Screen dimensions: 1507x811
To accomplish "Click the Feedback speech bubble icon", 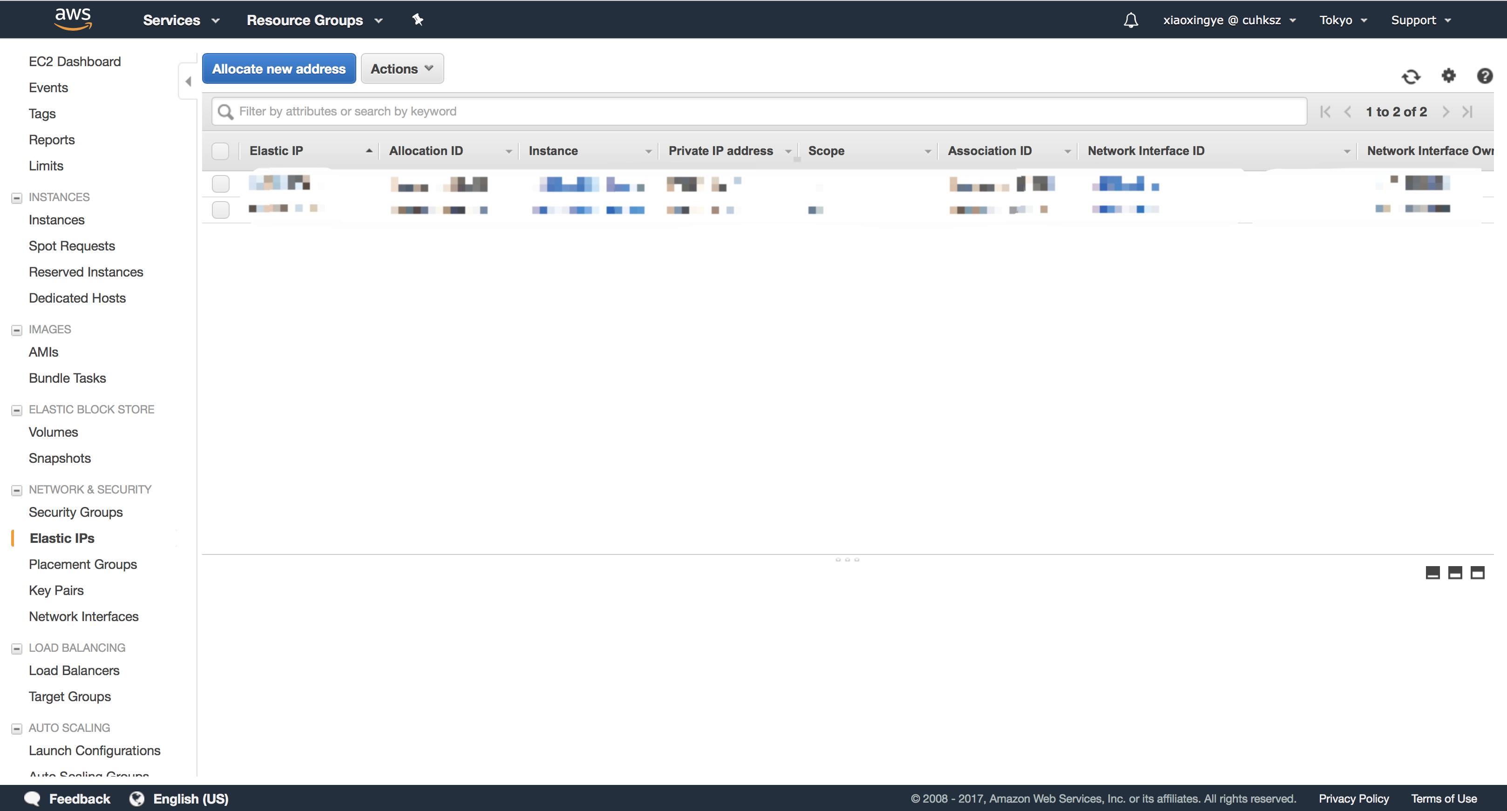I will tap(32, 798).
